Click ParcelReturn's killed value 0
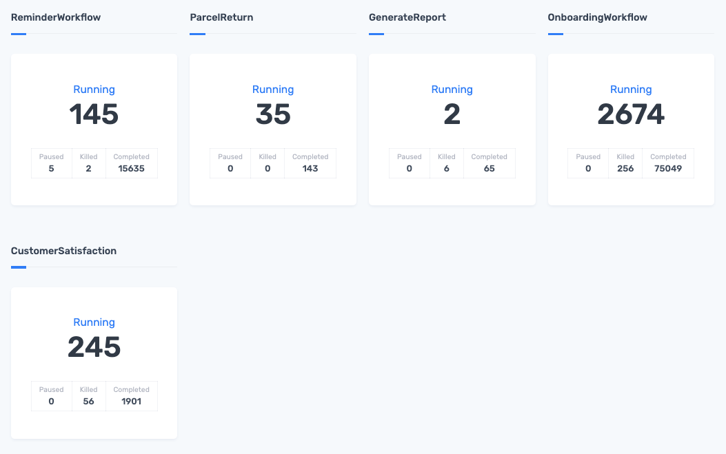 (268, 169)
